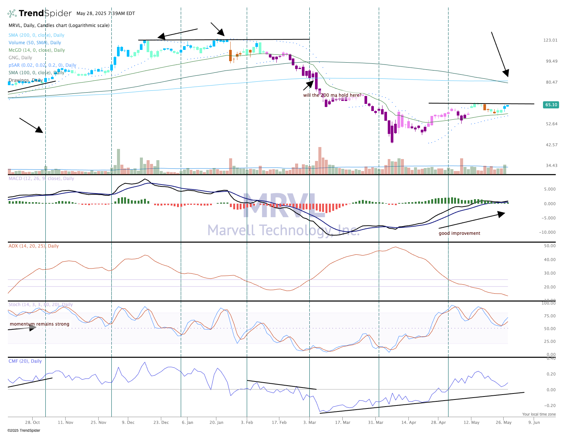
Task: Toggle the pSAR indicator legend entry
Action: click(x=42, y=65)
